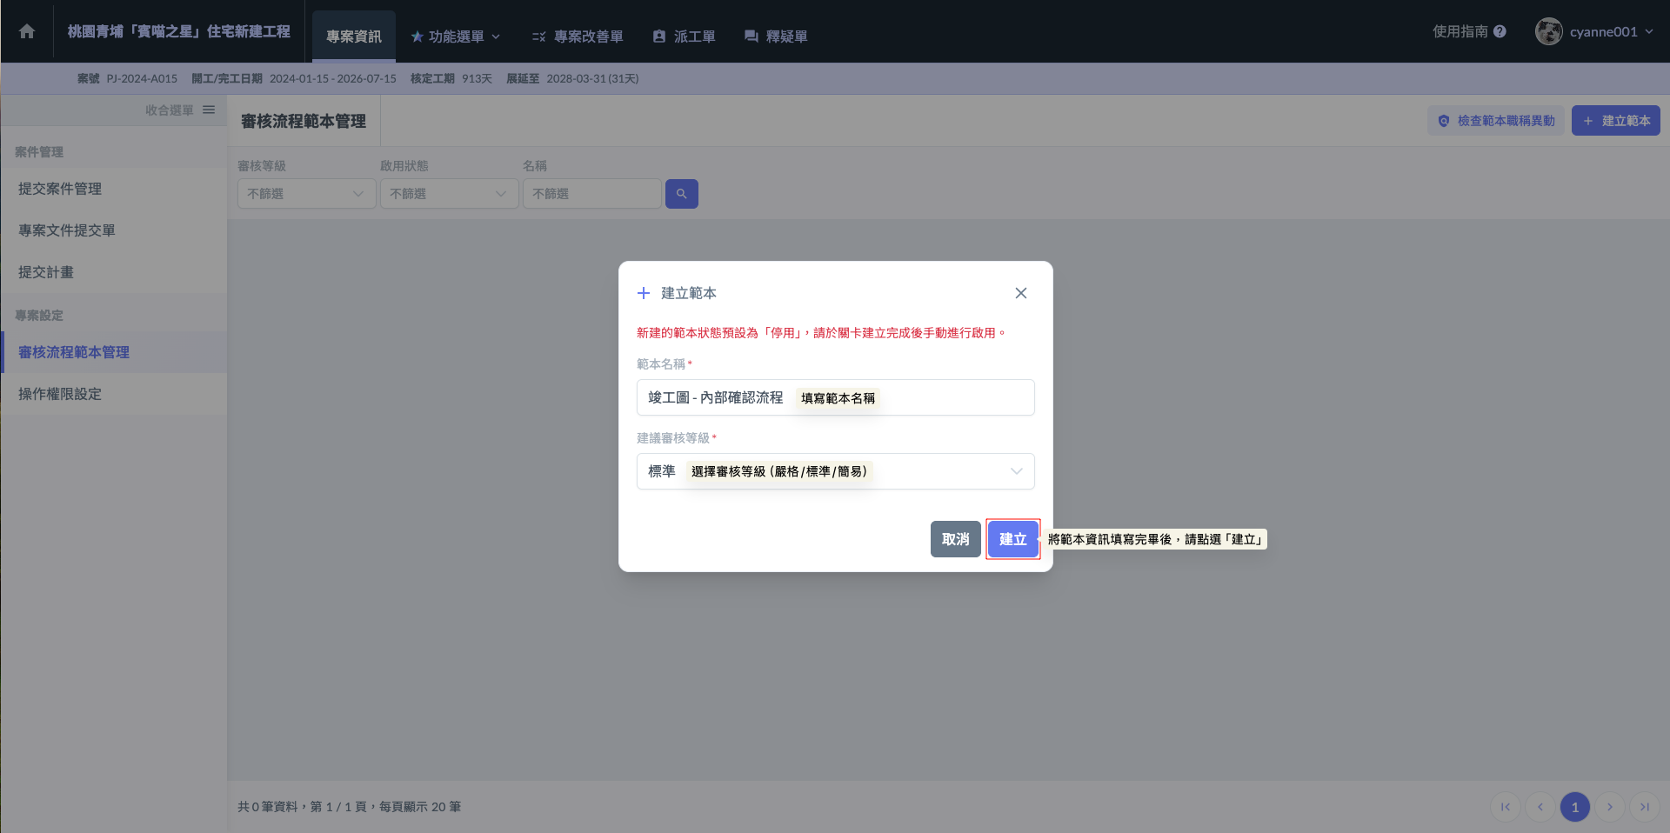Image resolution: width=1670 pixels, height=833 pixels.
Task: Click the project title 桃園青埔「賓喵之星」住宅新建工程
Action: pyautogui.click(x=179, y=31)
